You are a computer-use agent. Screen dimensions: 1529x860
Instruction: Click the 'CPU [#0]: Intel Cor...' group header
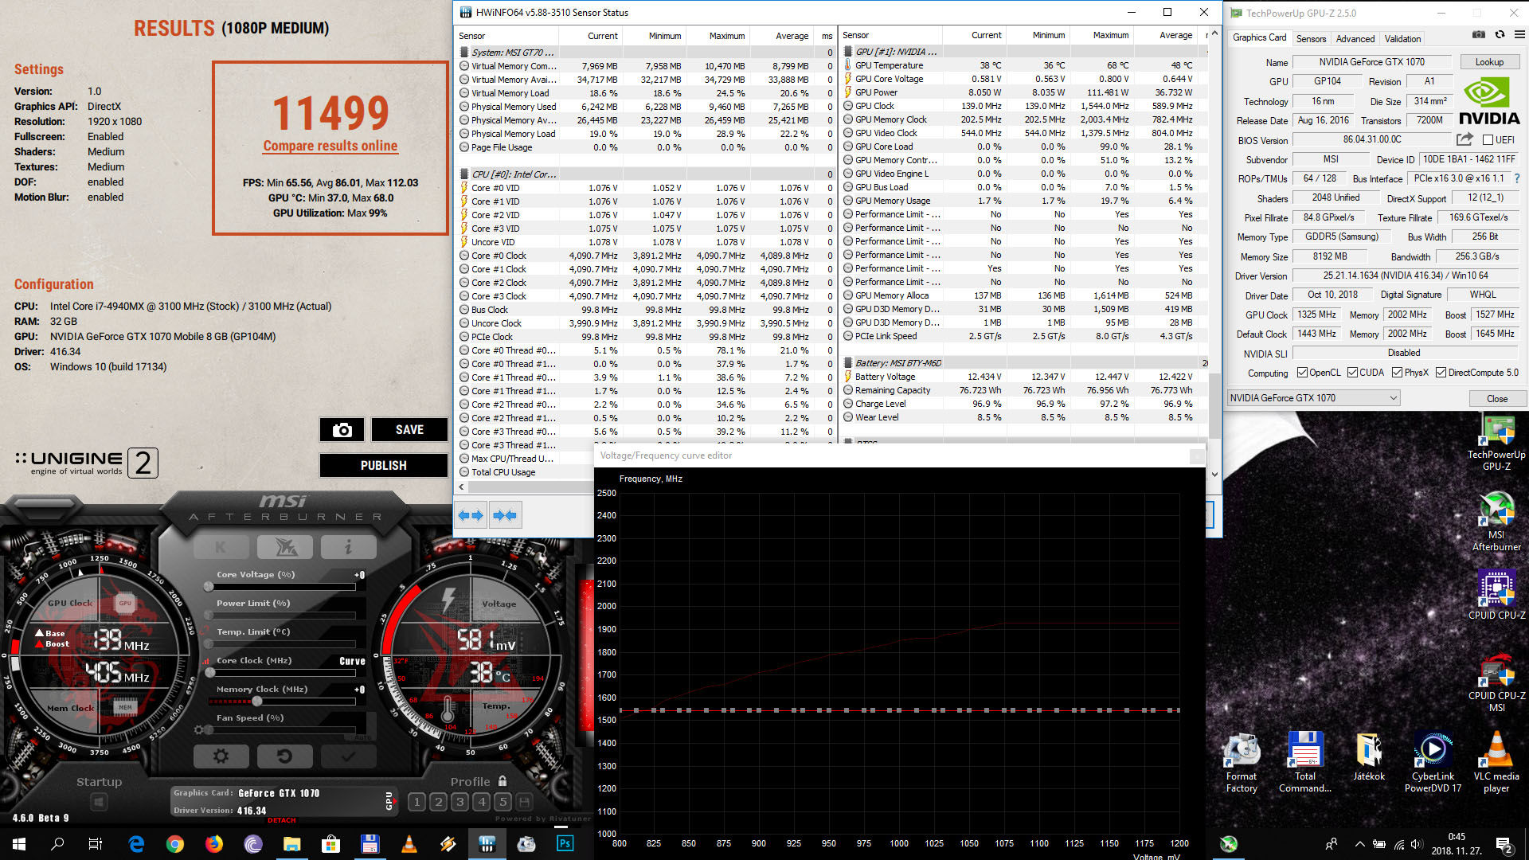[x=514, y=174]
